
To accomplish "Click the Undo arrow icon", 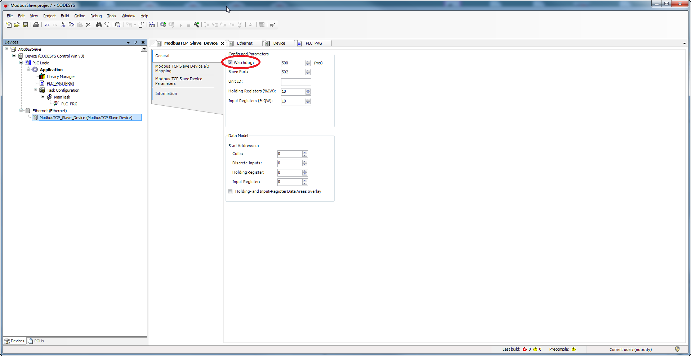I will [x=47, y=25].
